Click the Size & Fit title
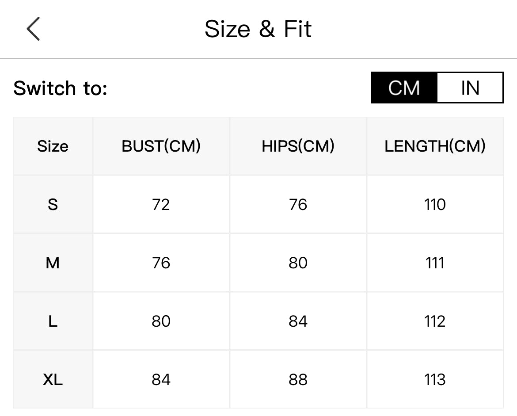This screenshot has width=517, height=416. point(258,29)
